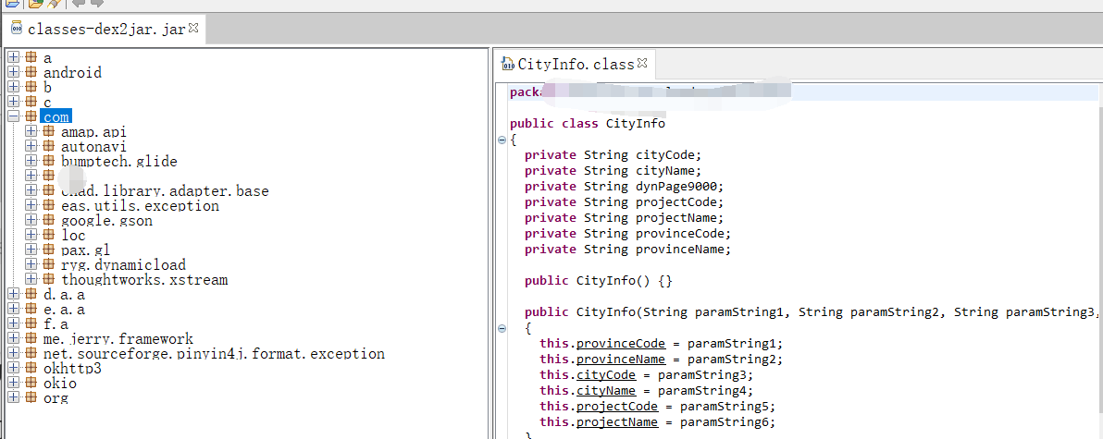Screen dimensions: 1103x439
Task: Expand the c package node
Action: tap(13, 101)
